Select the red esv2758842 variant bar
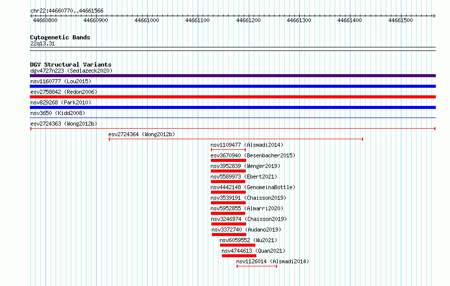The width and height of the screenshot is (450, 286). pos(233,97)
